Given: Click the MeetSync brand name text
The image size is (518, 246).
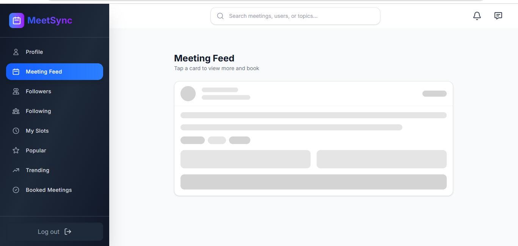Looking at the screenshot, I should tap(50, 20).
